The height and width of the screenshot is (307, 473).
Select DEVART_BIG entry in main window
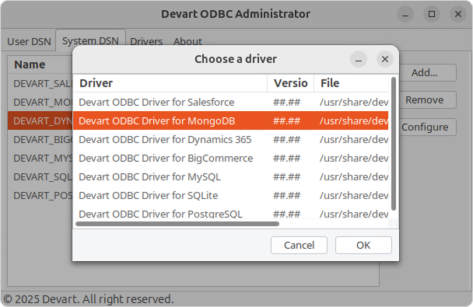(40, 139)
